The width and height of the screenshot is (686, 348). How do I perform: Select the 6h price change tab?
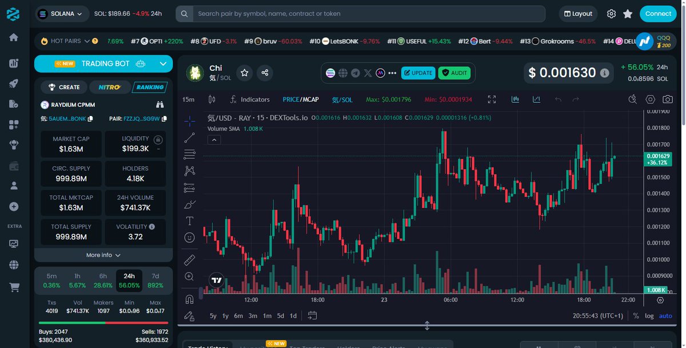[x=103, y=281]
